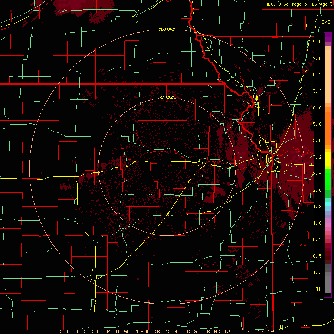
Task: Click the 6.6 value on the color scale
Action: coord(317,108)
